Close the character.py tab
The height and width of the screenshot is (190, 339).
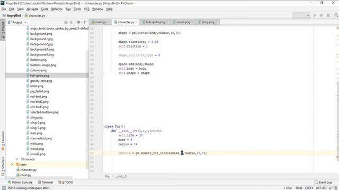coord(137,22)
